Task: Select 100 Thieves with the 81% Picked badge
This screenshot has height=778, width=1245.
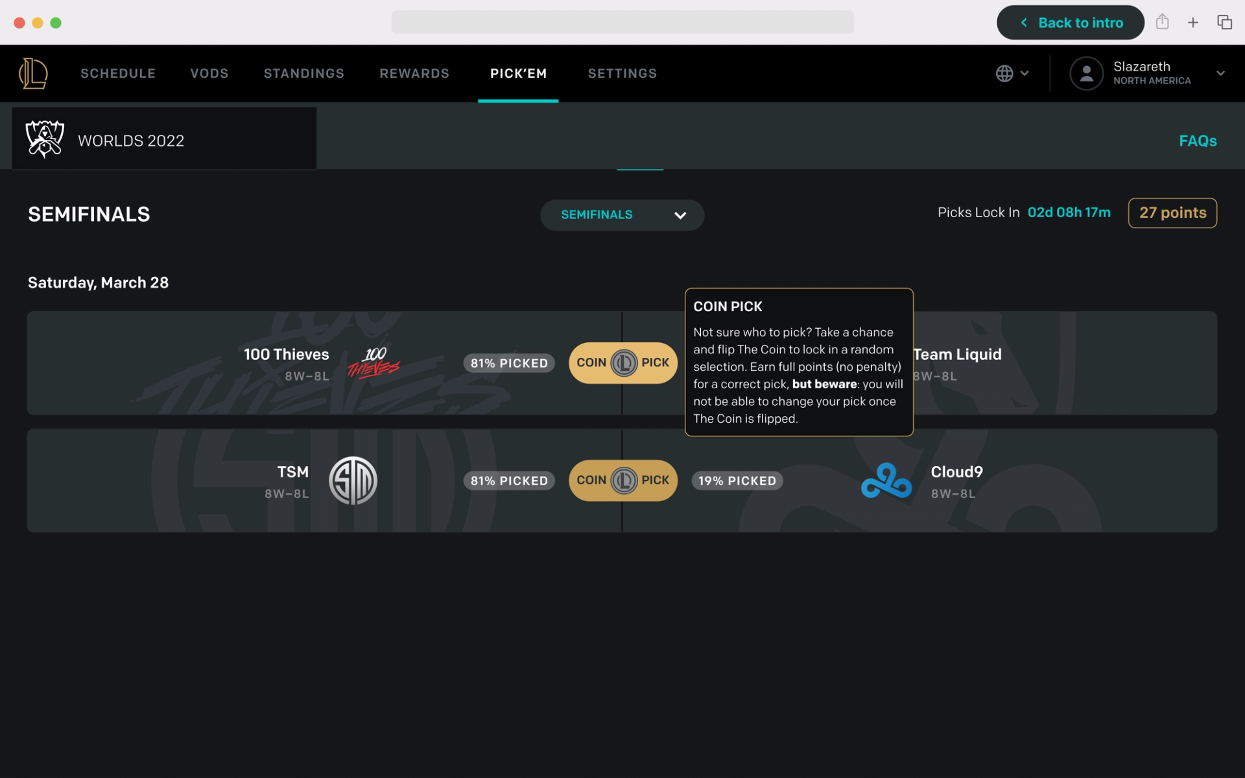Action: point(508,363)
